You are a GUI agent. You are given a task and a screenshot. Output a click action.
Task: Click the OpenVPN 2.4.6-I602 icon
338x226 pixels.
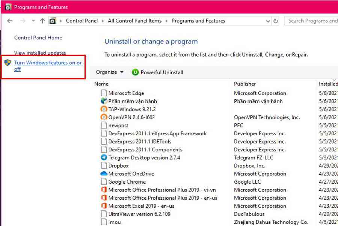click(x=104, y=117)
